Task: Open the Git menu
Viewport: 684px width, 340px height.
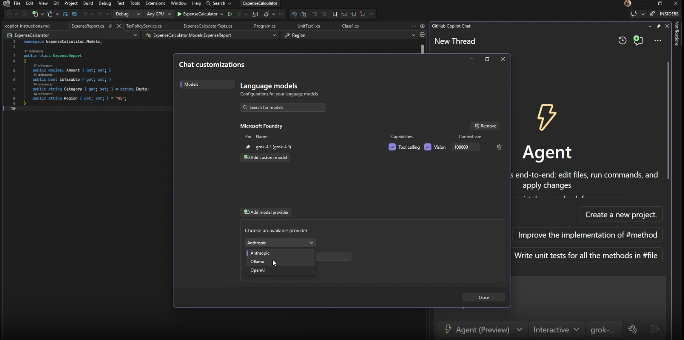Action: [56, 3]
